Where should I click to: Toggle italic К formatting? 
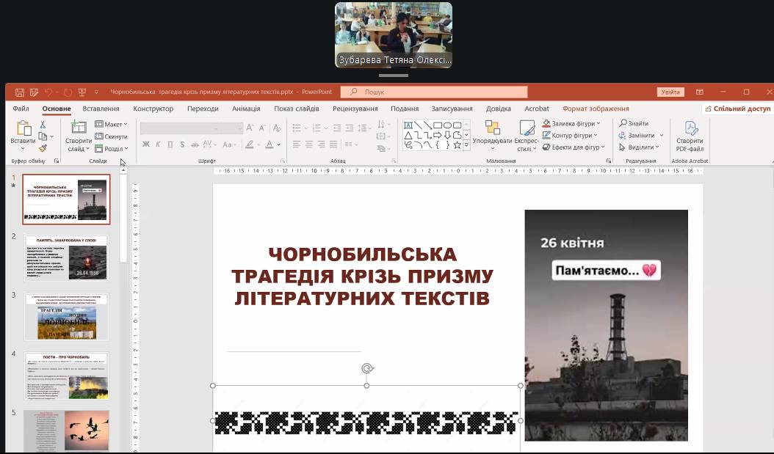pyautogui.click(x=157, y=144)
